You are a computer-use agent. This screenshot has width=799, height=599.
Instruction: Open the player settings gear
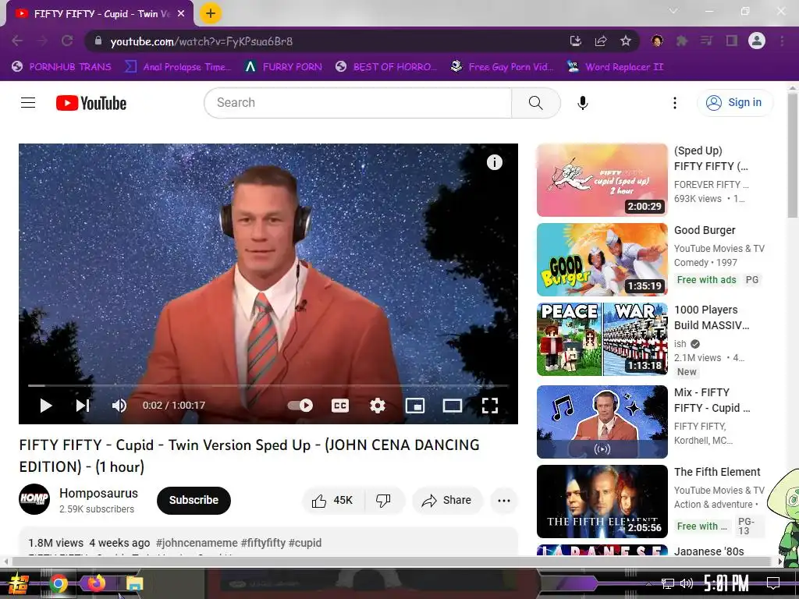coord(377,406)
